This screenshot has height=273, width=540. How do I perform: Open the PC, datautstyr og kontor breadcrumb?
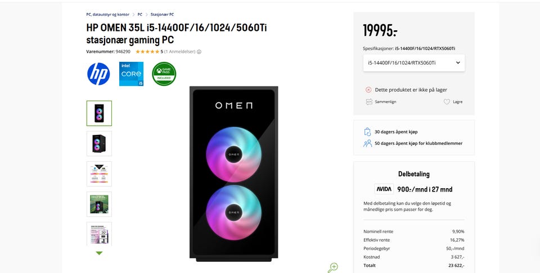(107, 15)
